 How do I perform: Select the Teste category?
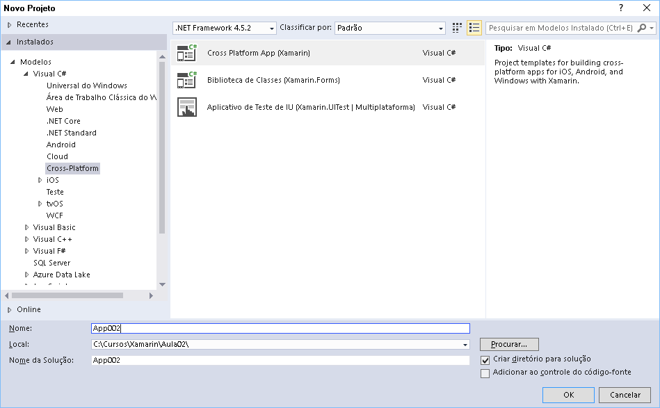(x=55, y=192)
